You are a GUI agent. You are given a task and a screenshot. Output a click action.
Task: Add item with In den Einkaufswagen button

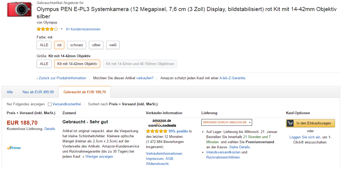click(x=310, y=123)
